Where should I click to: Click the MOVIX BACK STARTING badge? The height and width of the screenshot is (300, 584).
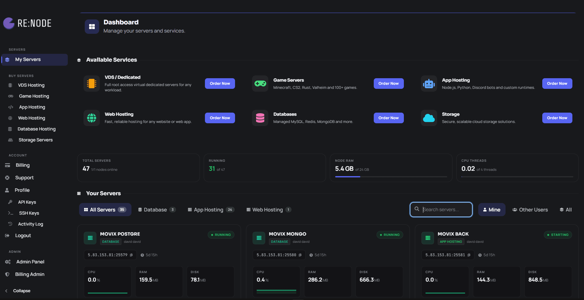click(x=558, y=235)
